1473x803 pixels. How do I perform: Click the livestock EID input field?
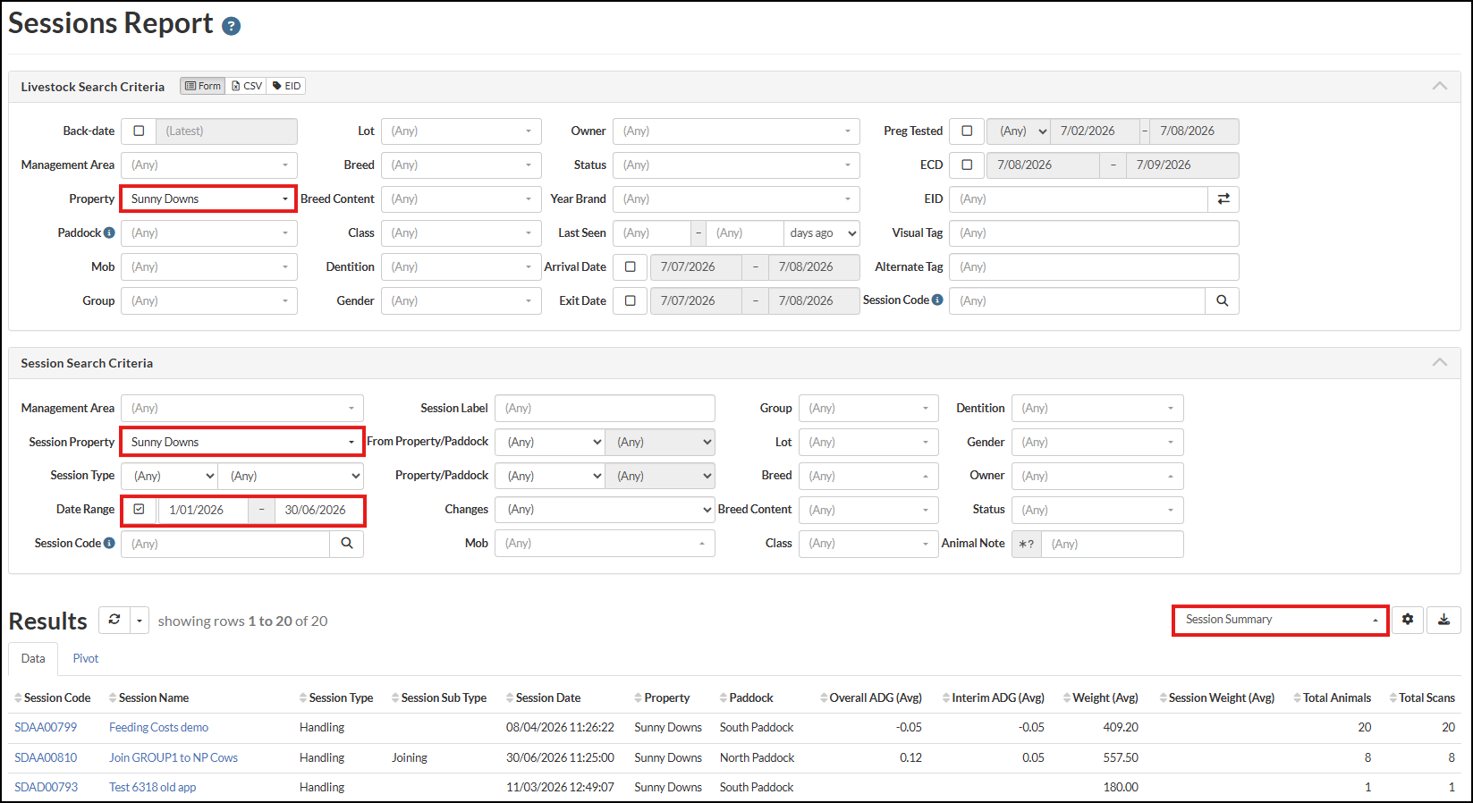point(1078,199)
